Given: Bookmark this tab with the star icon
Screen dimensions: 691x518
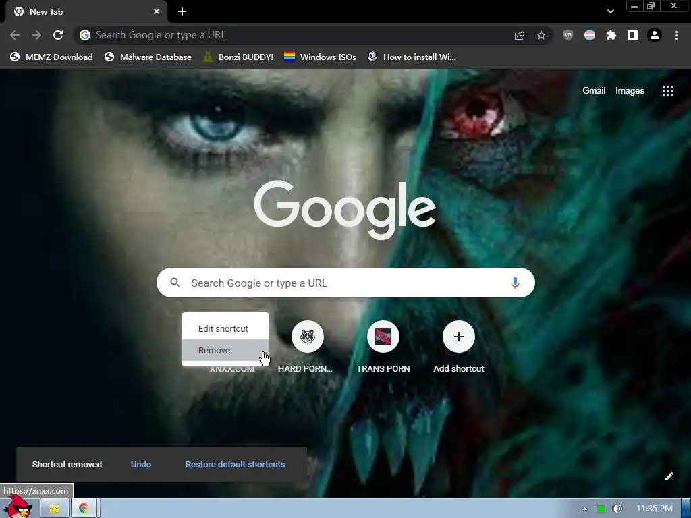Looking at the screenshot, I should pos(541,35).
